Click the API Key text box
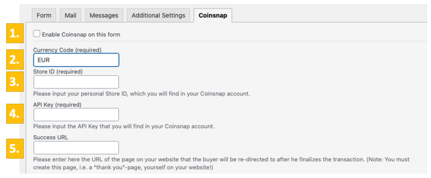This screenshot has height=178, width=431. click(76, 115)
